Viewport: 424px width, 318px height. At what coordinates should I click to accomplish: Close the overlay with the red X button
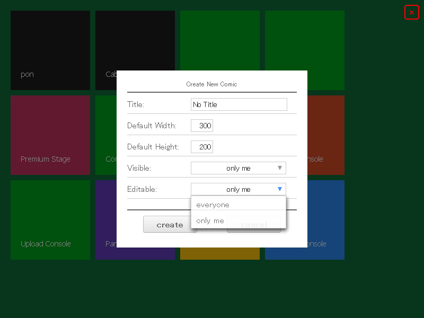click(412, 12)
